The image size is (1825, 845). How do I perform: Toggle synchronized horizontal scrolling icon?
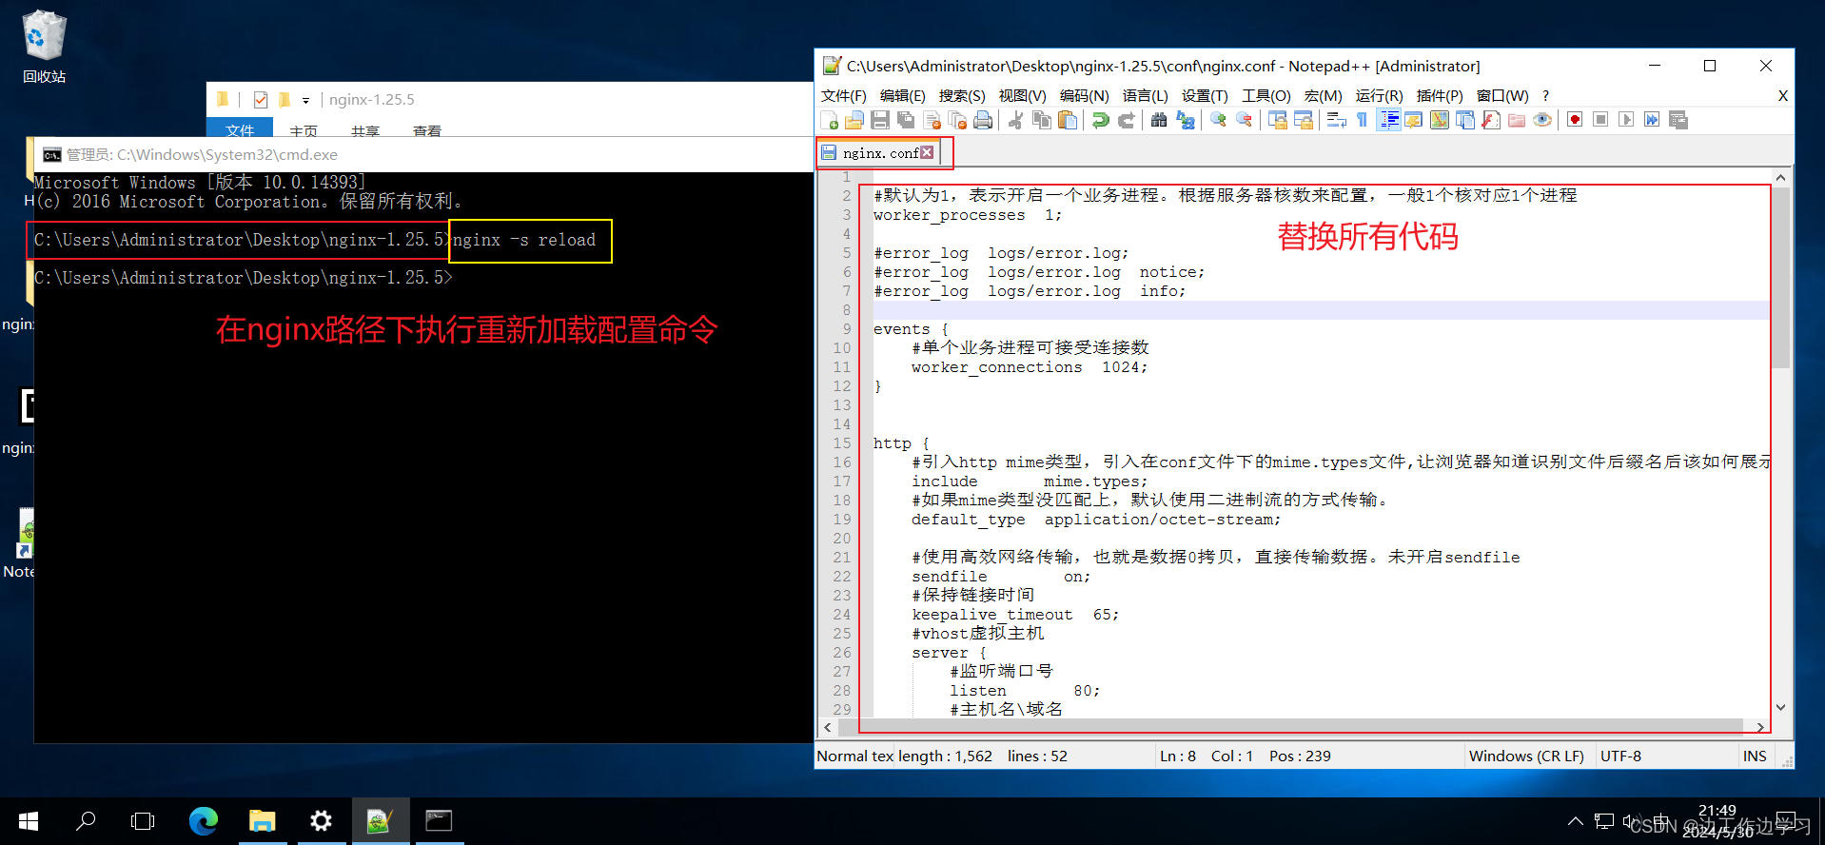[1304, 120]
